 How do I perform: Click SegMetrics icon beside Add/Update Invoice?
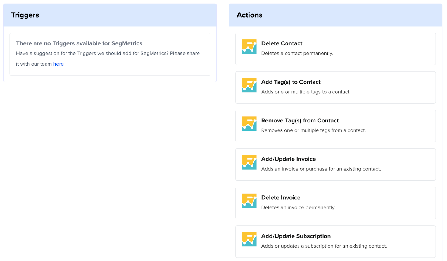(249, 162)
